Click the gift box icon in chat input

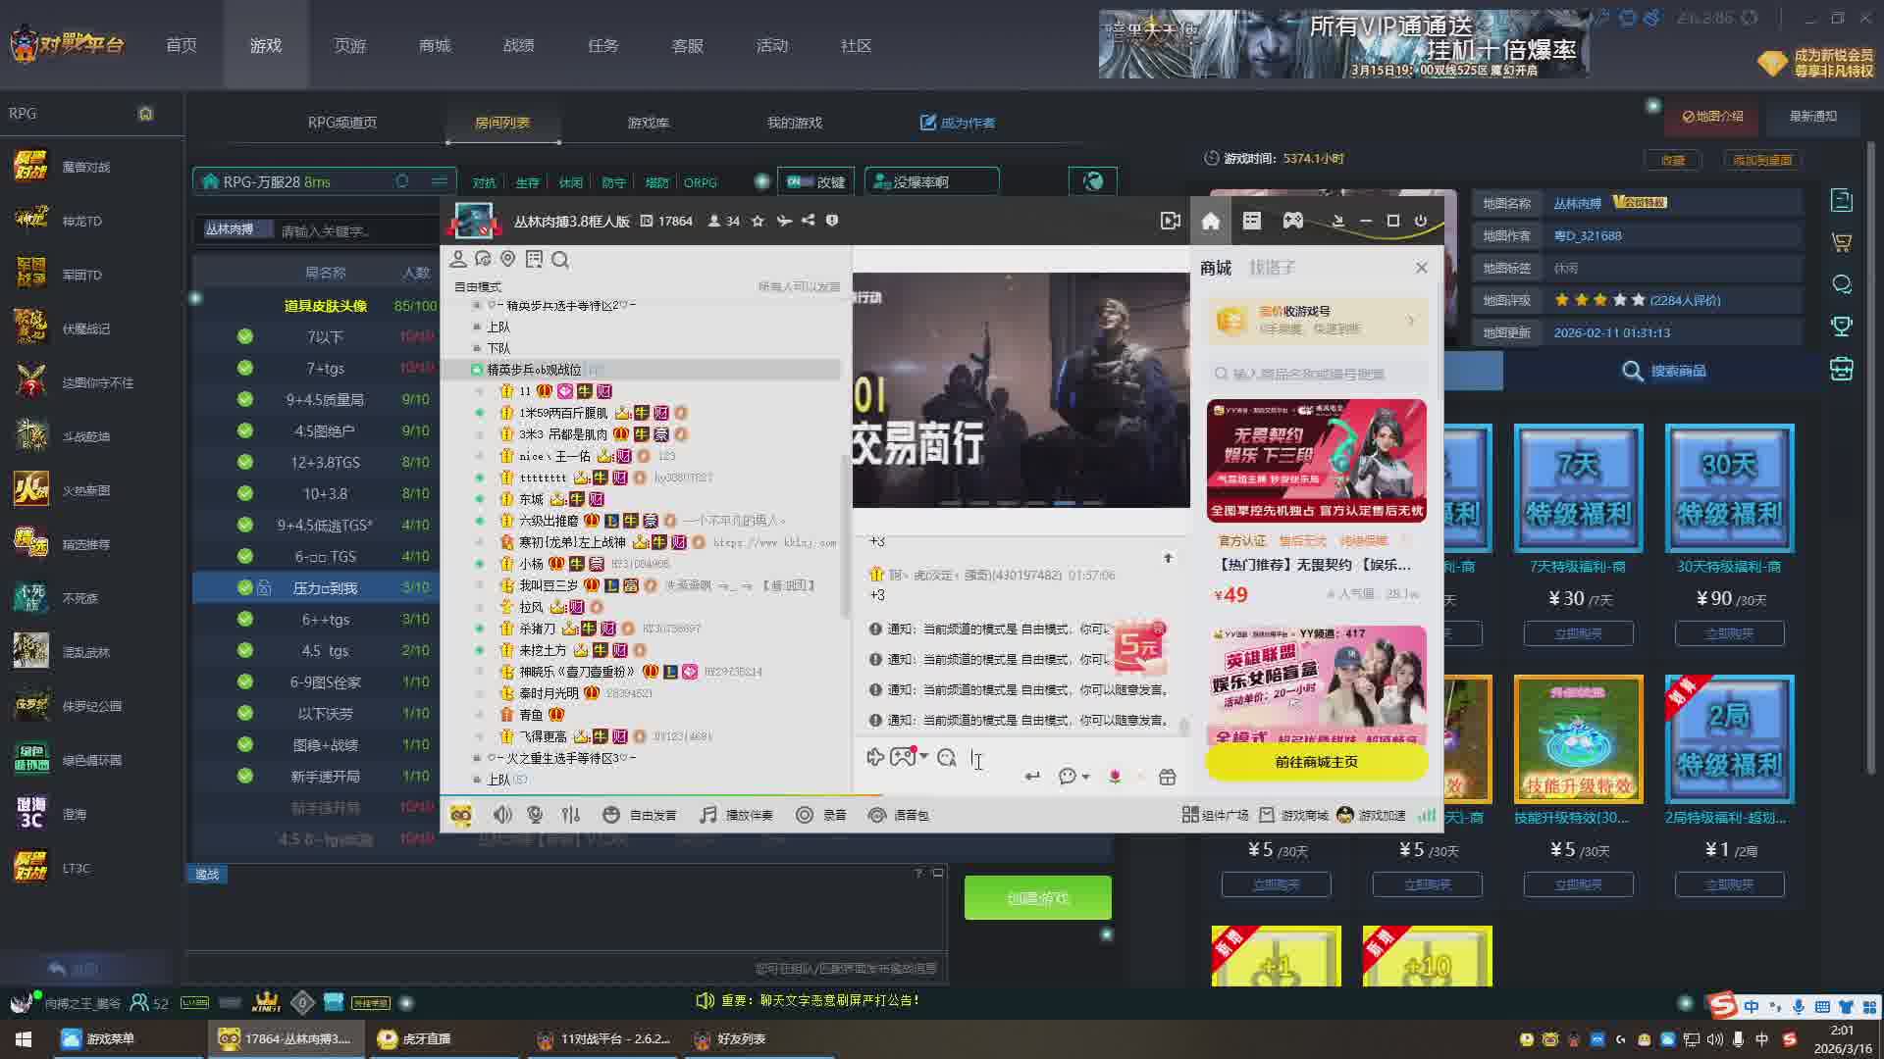pos(1167,777)
